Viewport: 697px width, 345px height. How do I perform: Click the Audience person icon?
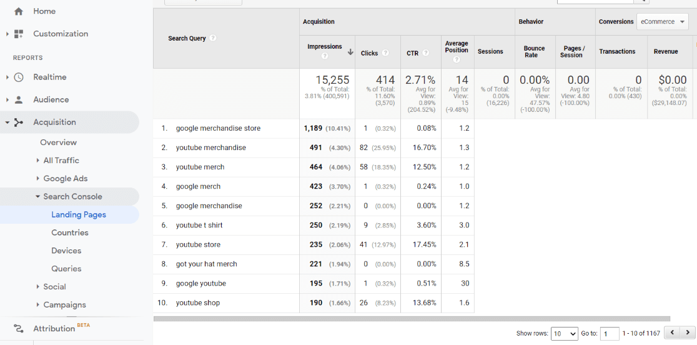tap(18, 99)
